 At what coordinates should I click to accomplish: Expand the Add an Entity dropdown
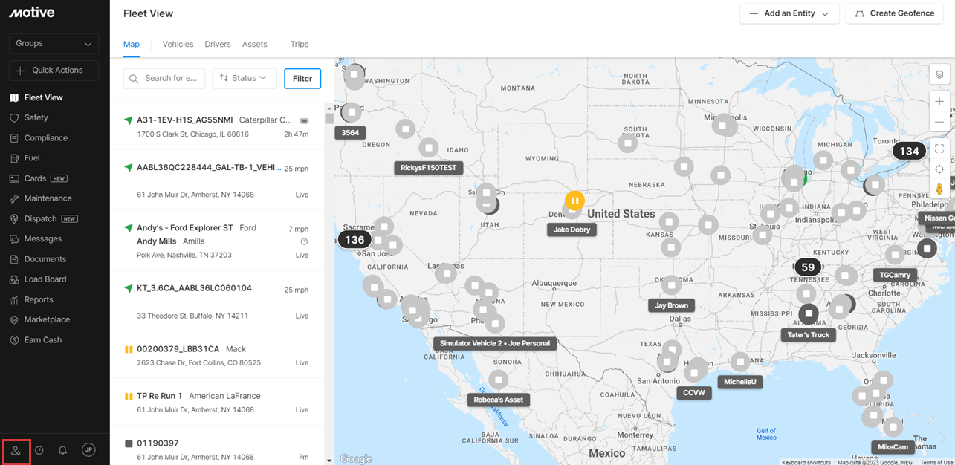coord(789,13)
